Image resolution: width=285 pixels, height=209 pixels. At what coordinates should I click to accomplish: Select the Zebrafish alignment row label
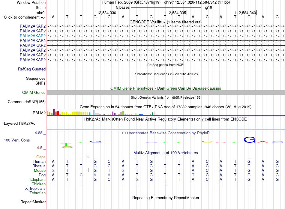(x=37, y=193)
